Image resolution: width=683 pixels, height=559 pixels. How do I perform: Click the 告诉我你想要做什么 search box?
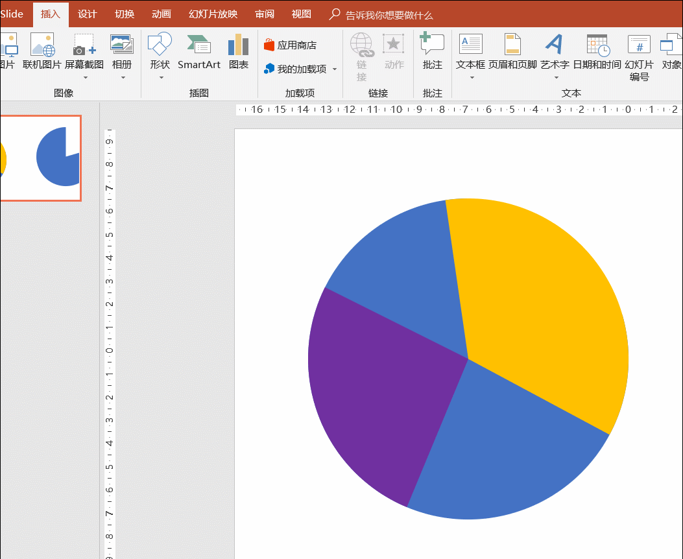pyautogui.click(x=389, y=15)
